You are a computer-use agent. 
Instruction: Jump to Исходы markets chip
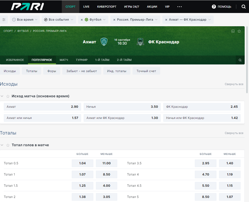[10, 71]
